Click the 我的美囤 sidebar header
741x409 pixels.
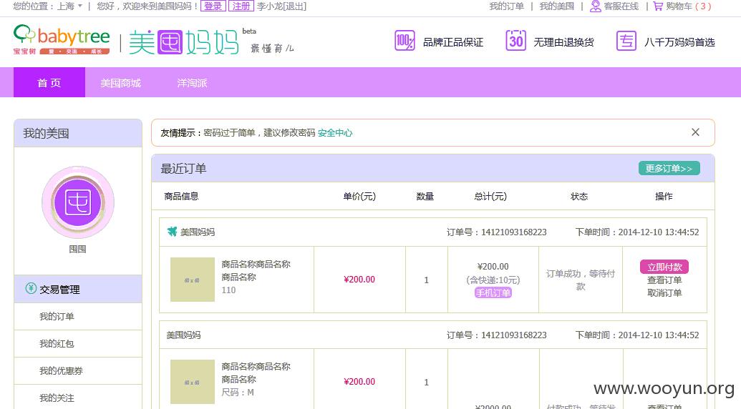point(78,134)
